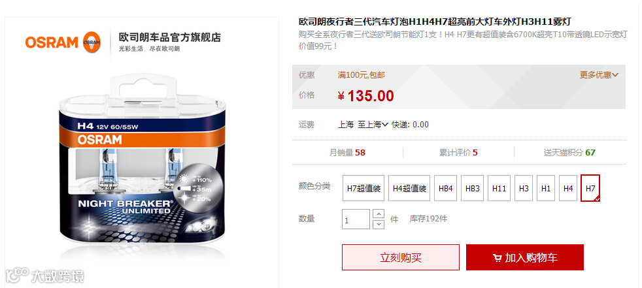Pick the H11 bulb type
The height and width of the screenshot is (288, 642).
pos(499,188)
